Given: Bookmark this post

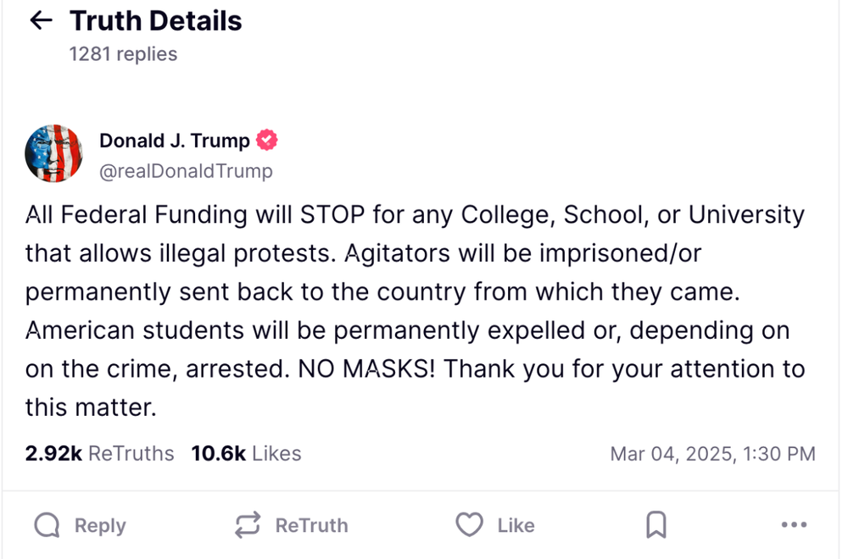Looking at the screenshot, I should [656, 526].
